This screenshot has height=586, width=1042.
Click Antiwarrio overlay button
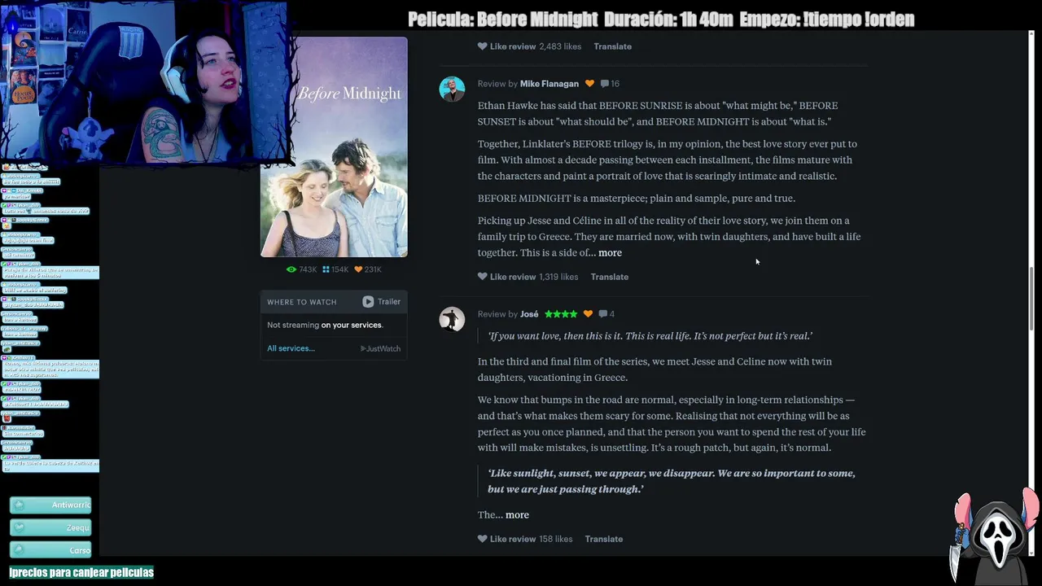pyautogui.click(x=50, y=505)
